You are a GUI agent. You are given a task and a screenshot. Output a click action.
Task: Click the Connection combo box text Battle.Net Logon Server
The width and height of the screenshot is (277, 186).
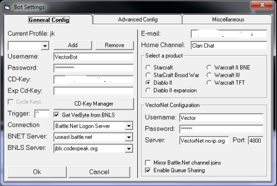(82, 126)
